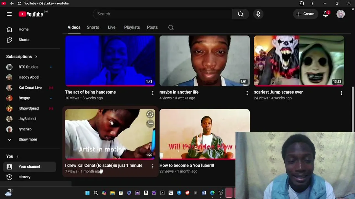Click the Create button
Image resolution: width=355 pixels, height=199 pixels.
tap(306, 14)
